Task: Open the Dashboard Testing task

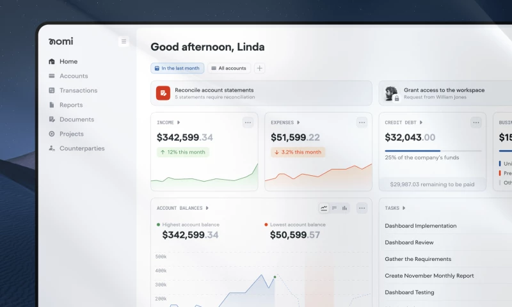Action: point(410,292)
